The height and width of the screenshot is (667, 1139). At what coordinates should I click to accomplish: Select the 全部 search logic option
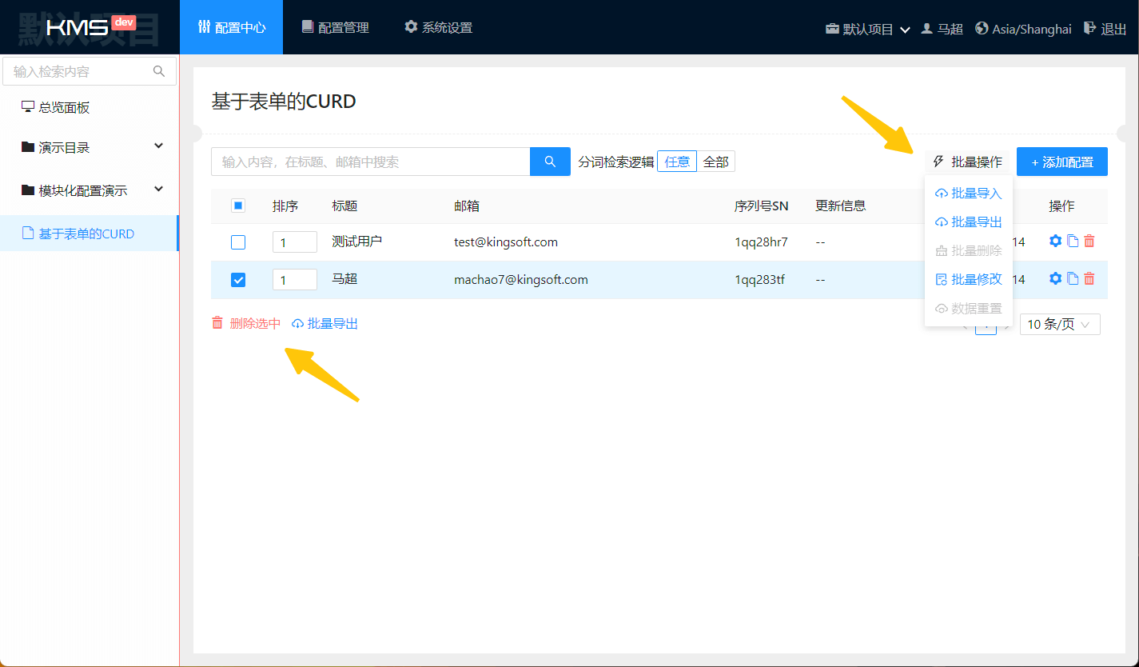click(x=715, y=162)
